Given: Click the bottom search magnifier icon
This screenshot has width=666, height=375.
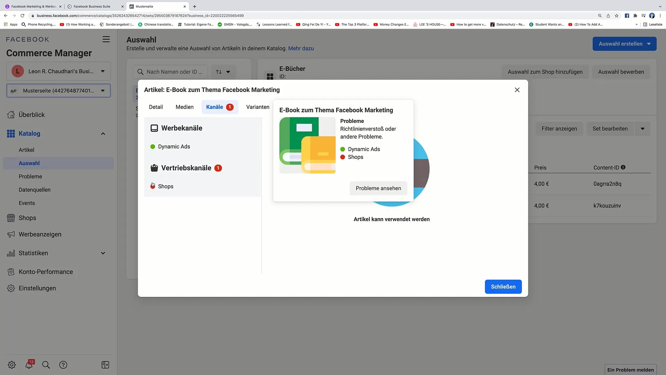Looking at the screenshot, I should (46, 365).
